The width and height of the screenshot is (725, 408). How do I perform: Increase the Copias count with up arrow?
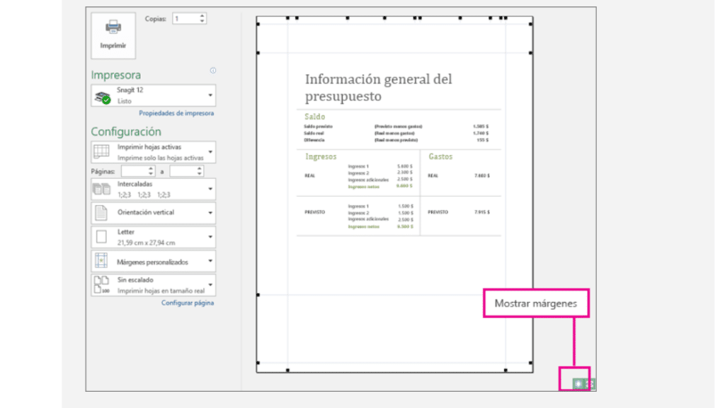pos(202,16)
